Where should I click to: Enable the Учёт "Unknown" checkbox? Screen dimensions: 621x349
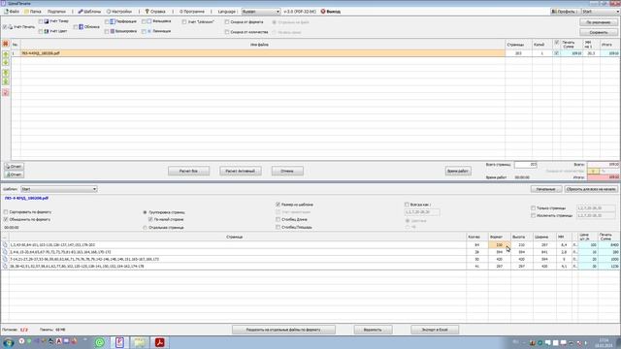(184, 22)
